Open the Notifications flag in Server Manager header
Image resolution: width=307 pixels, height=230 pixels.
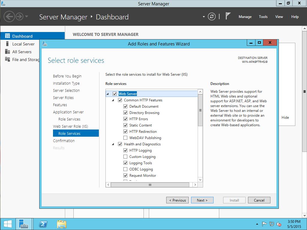[228, 16]
